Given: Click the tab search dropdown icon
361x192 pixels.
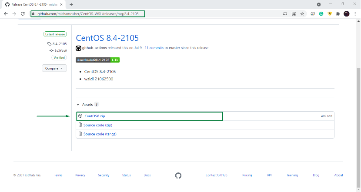Looking at the screenshot, I should (319, 4).
